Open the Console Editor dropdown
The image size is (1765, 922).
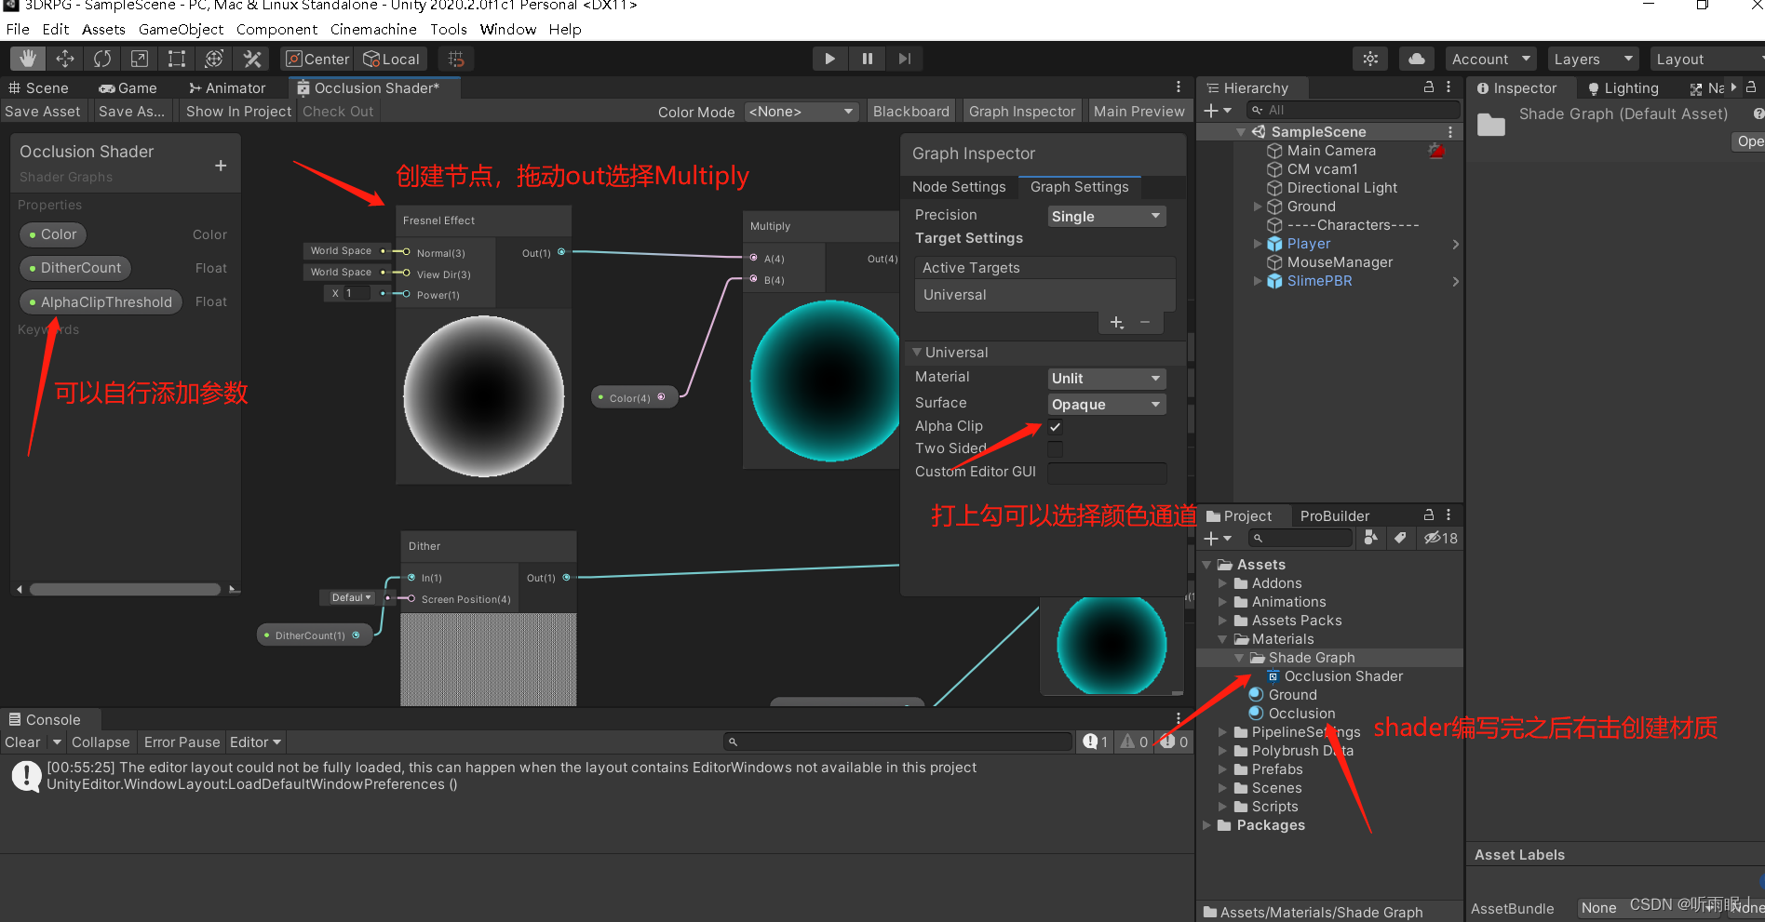click(255, 742)
